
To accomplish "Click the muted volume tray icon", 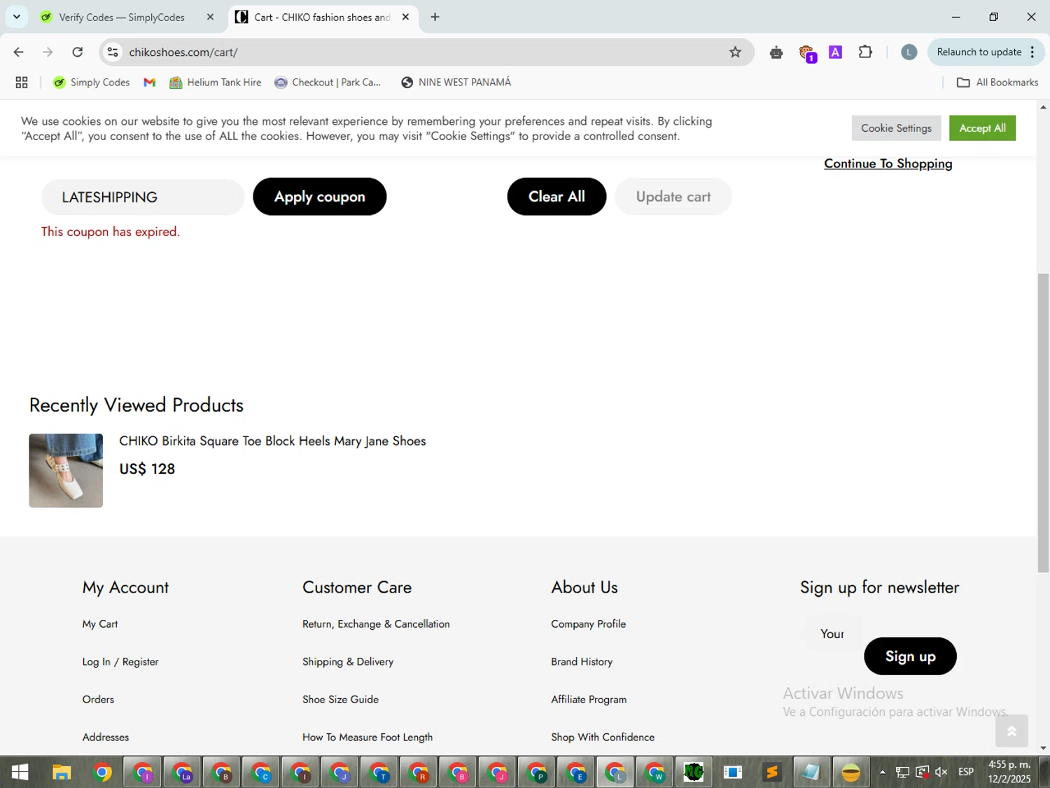I will [941, 772].
